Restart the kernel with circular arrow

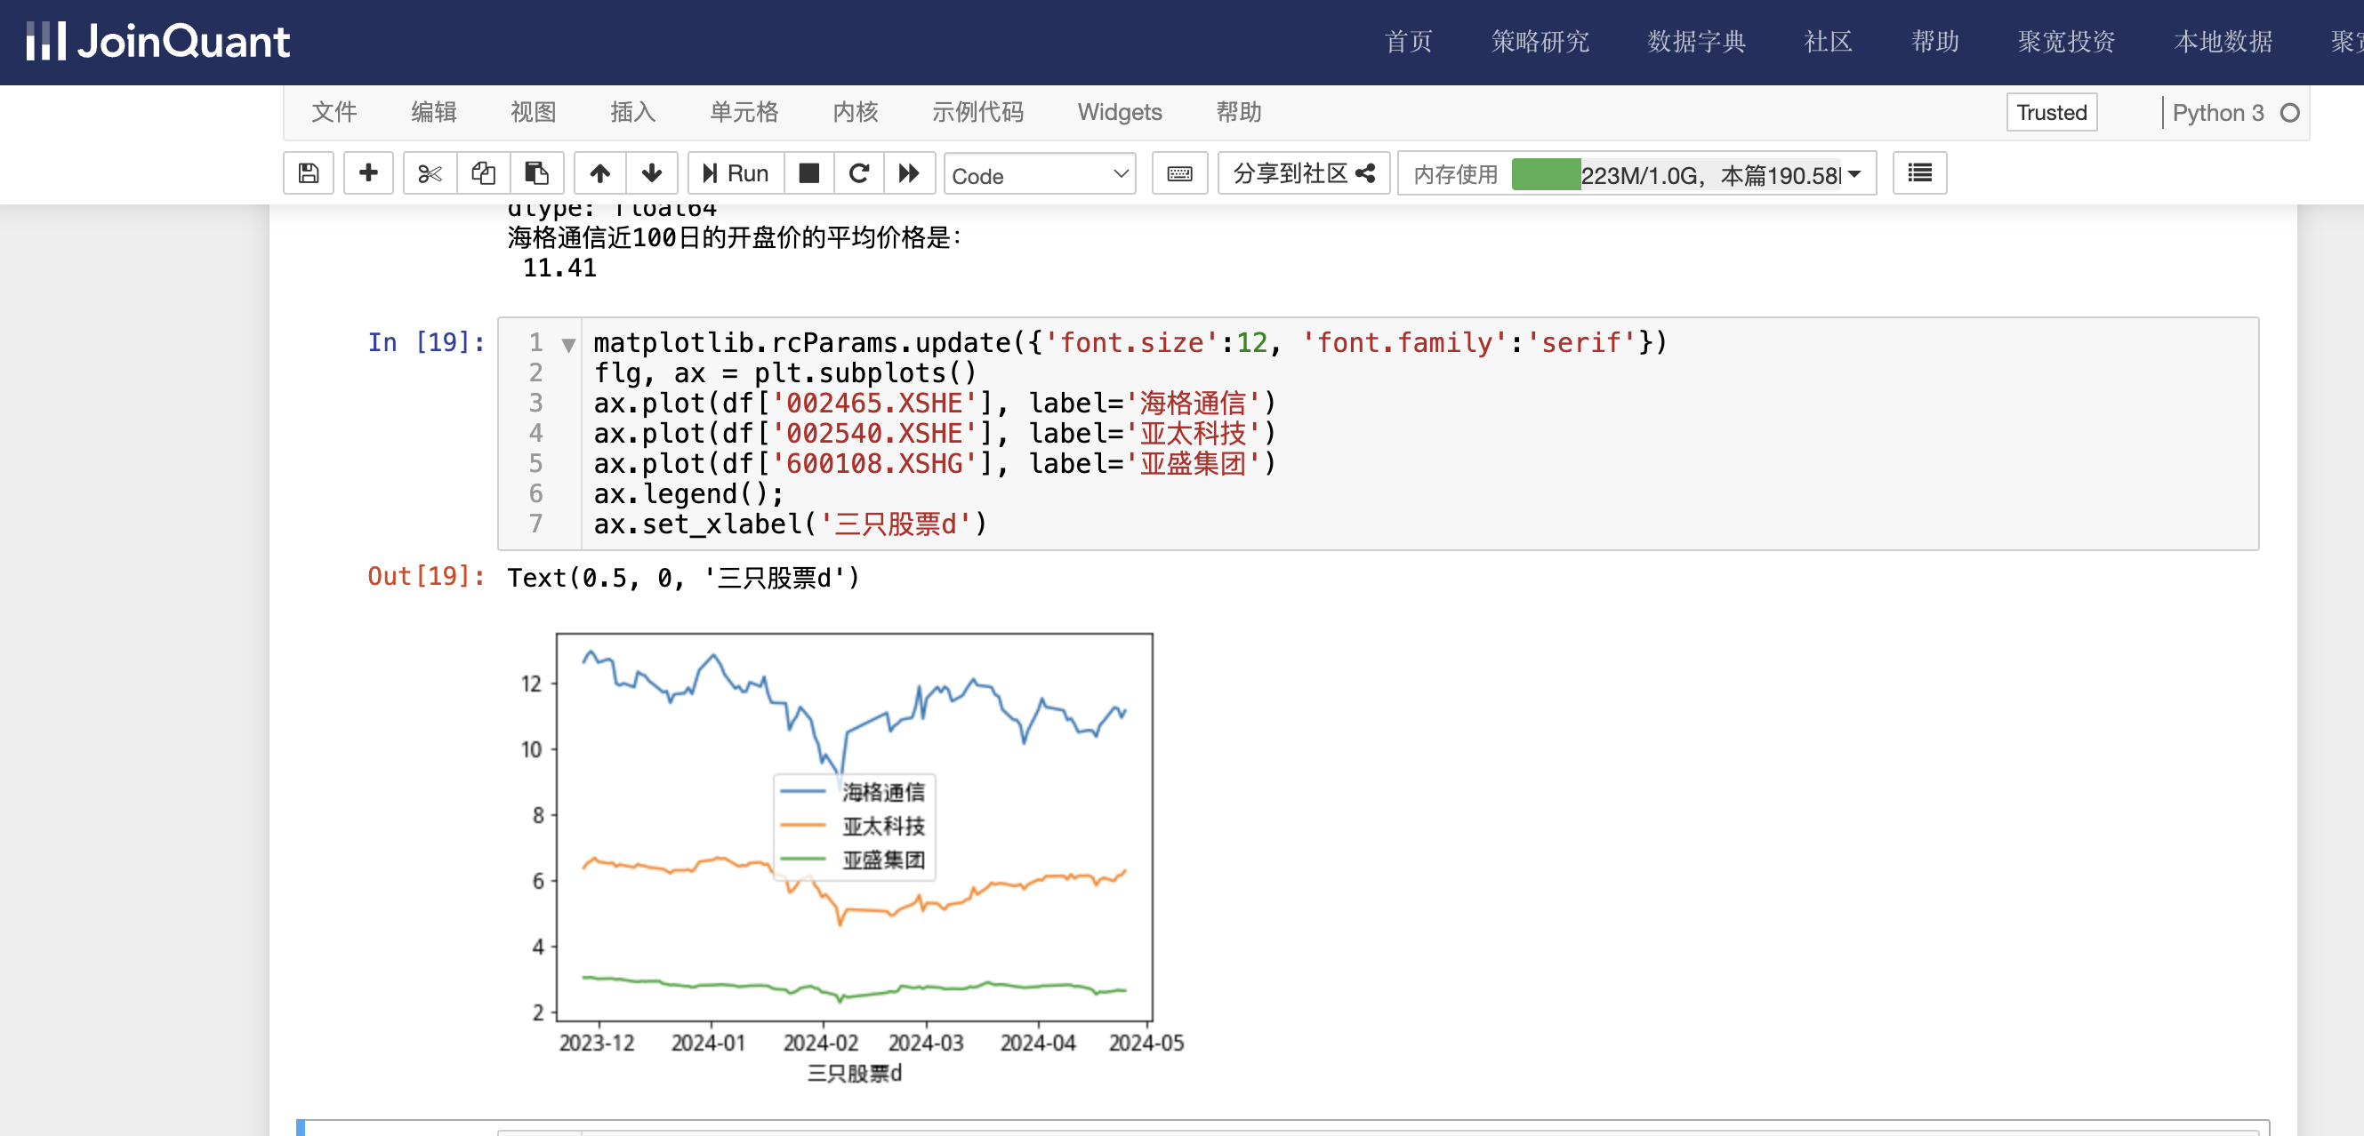point(859,173)
